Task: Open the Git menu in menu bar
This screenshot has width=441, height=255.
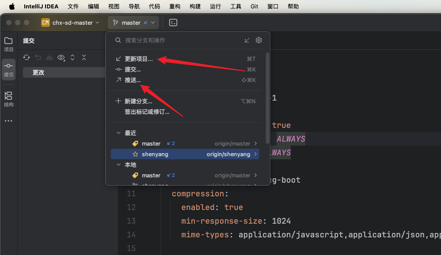Action: tap(254, 6)
